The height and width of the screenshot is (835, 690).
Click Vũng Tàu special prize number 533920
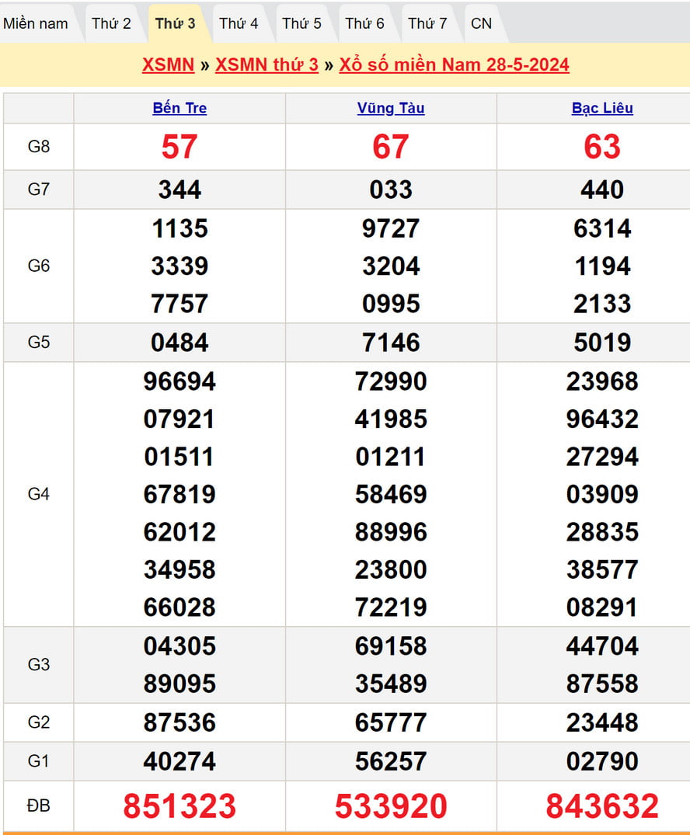pyautogui.click(x=391, y=806)
